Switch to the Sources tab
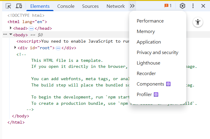 [x=90, y=6]
